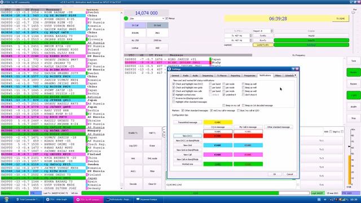Click the system tray icons area

tap(340, 200)
